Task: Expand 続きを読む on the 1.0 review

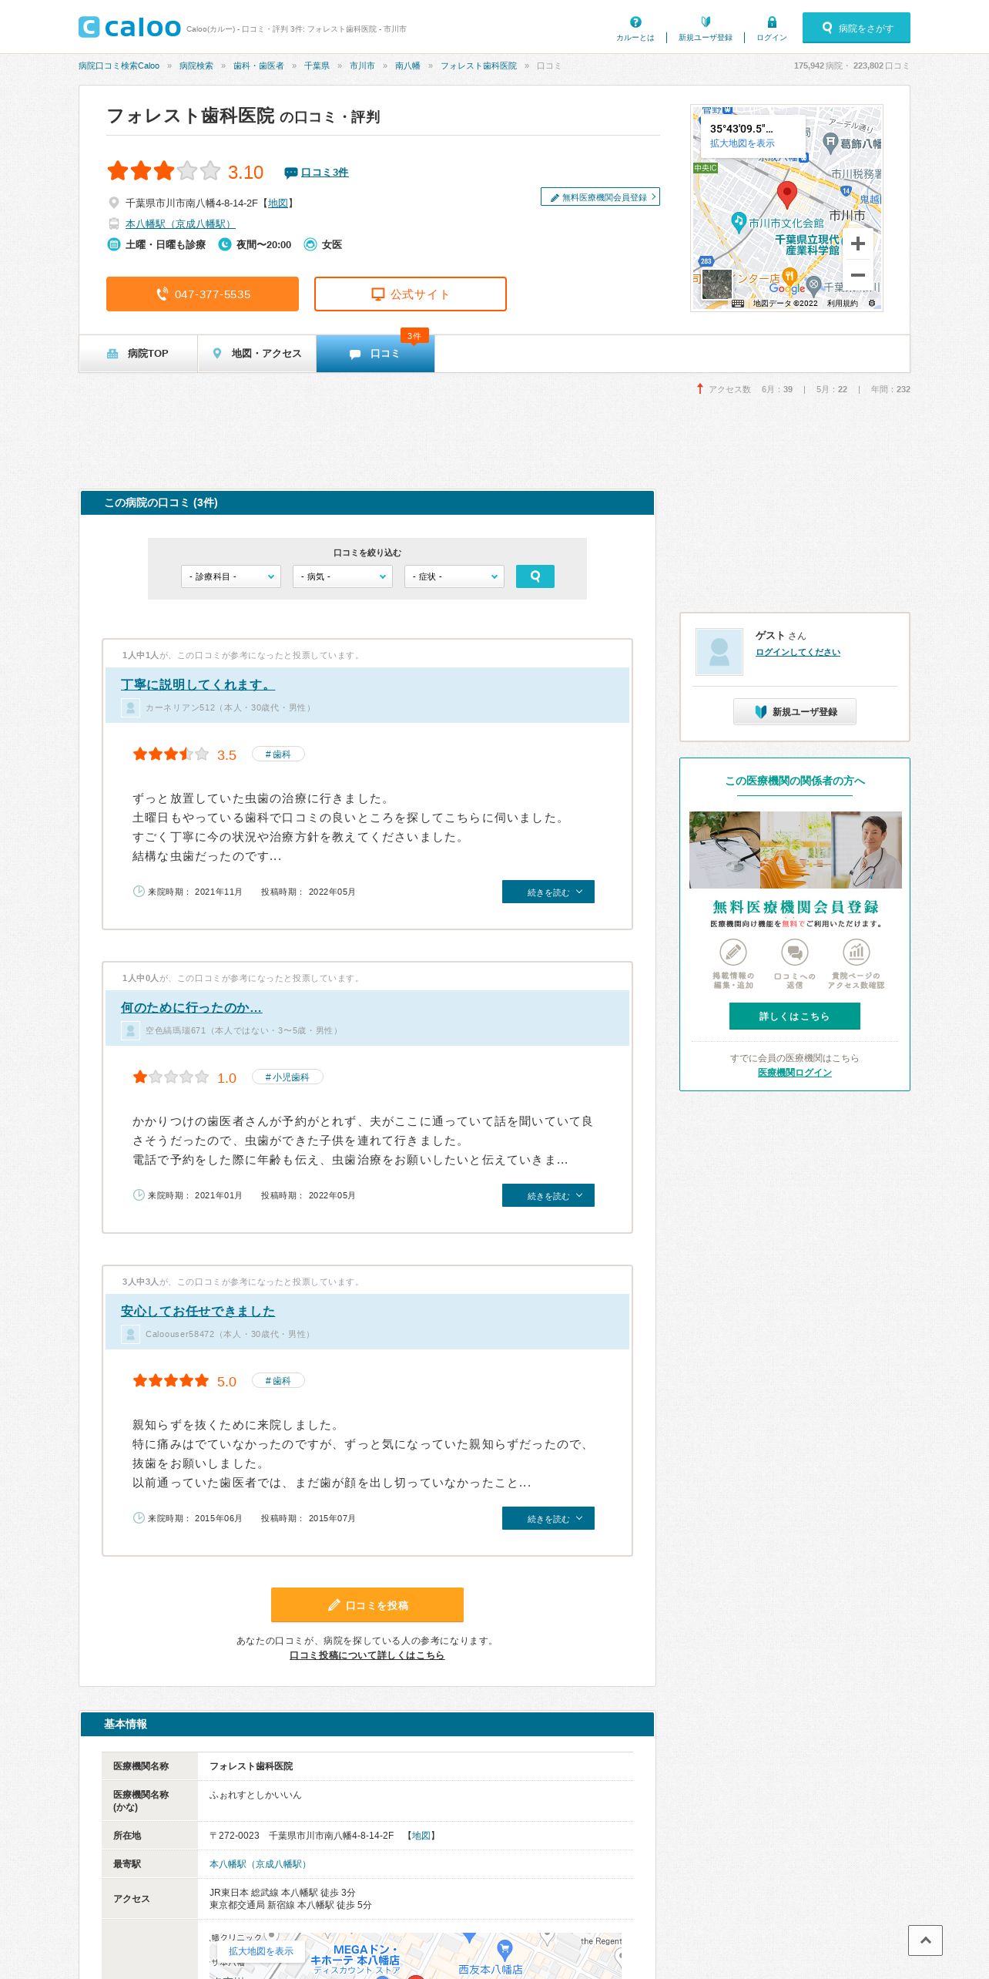Action: click(x=548, y=1195)
